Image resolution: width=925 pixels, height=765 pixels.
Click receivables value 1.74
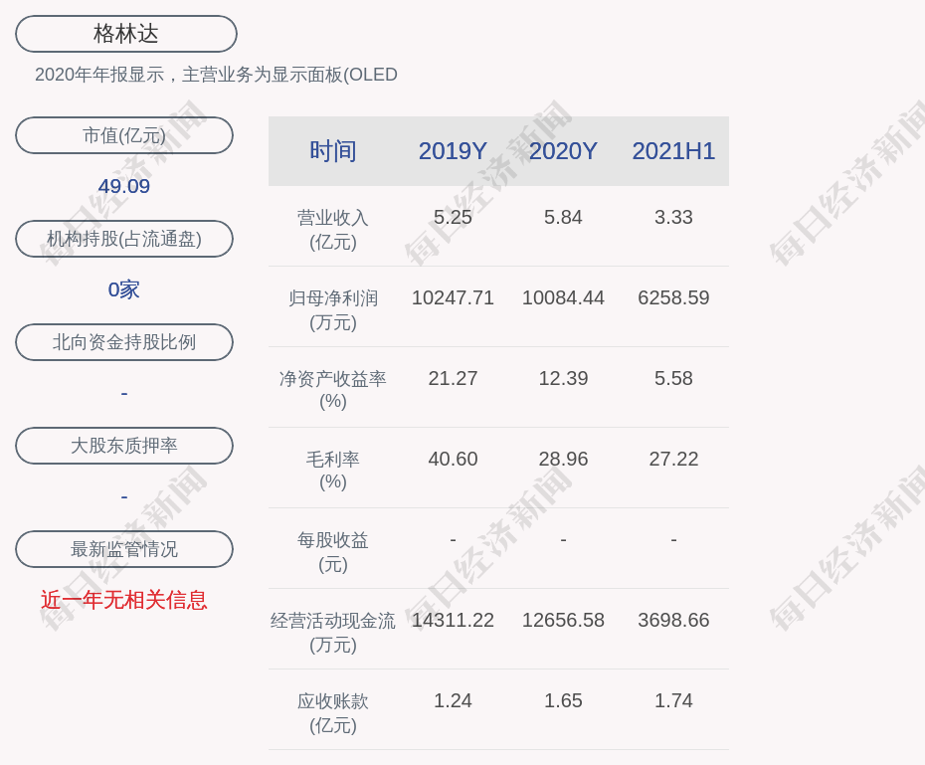pos(673,700)
